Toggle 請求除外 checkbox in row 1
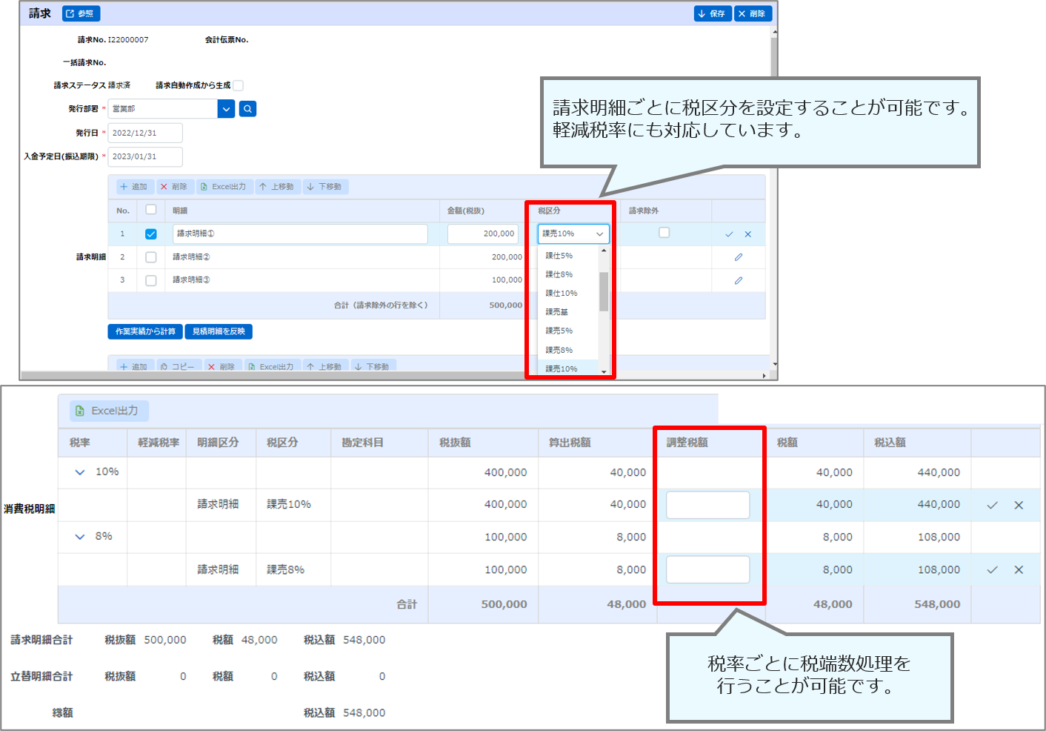The image size is (1046, 731). click(664, 233)
